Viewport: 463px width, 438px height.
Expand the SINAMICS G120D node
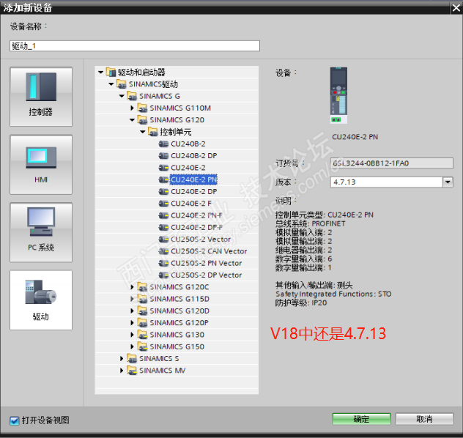click(x=132, y=311)
